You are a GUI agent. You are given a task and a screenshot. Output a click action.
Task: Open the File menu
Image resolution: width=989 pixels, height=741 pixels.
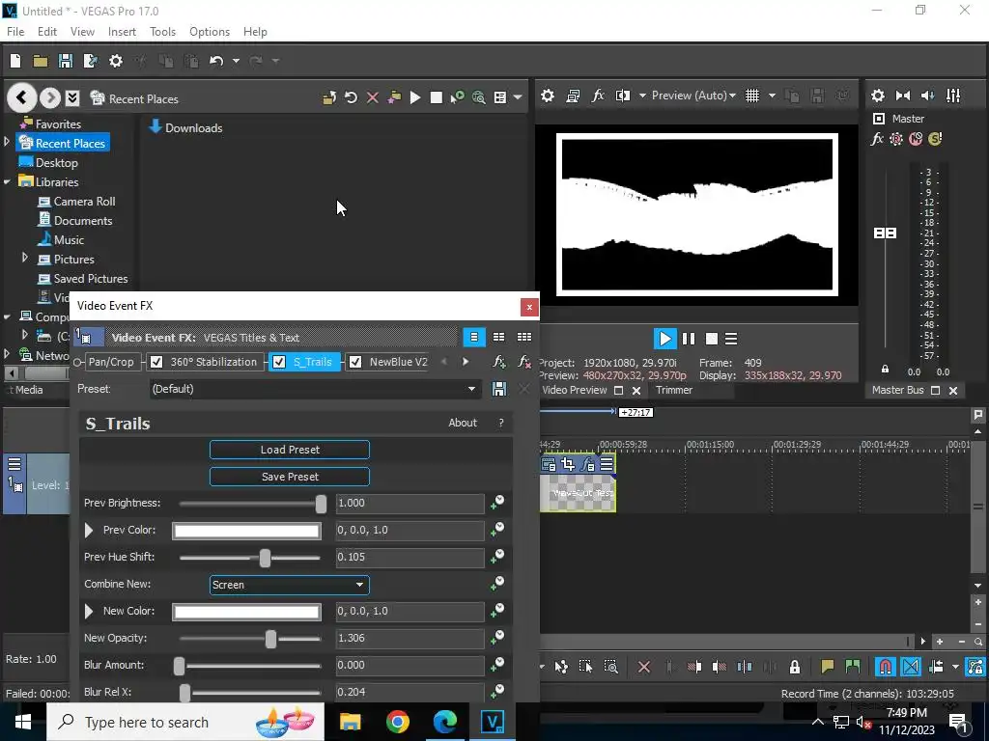point(15,32)
